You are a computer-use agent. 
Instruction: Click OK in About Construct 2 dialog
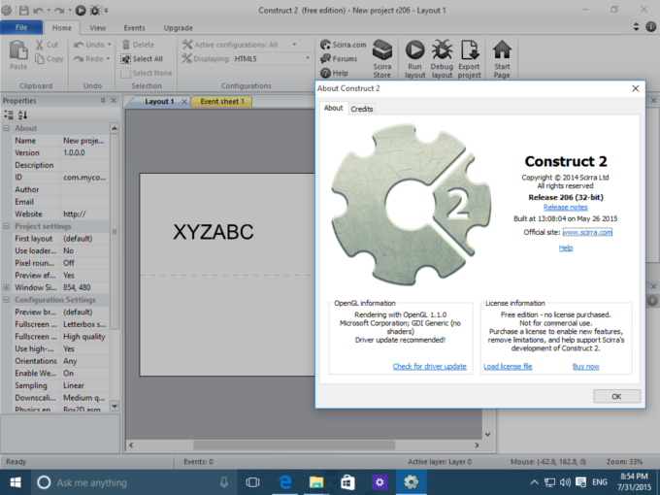click(x=616, y=397)
